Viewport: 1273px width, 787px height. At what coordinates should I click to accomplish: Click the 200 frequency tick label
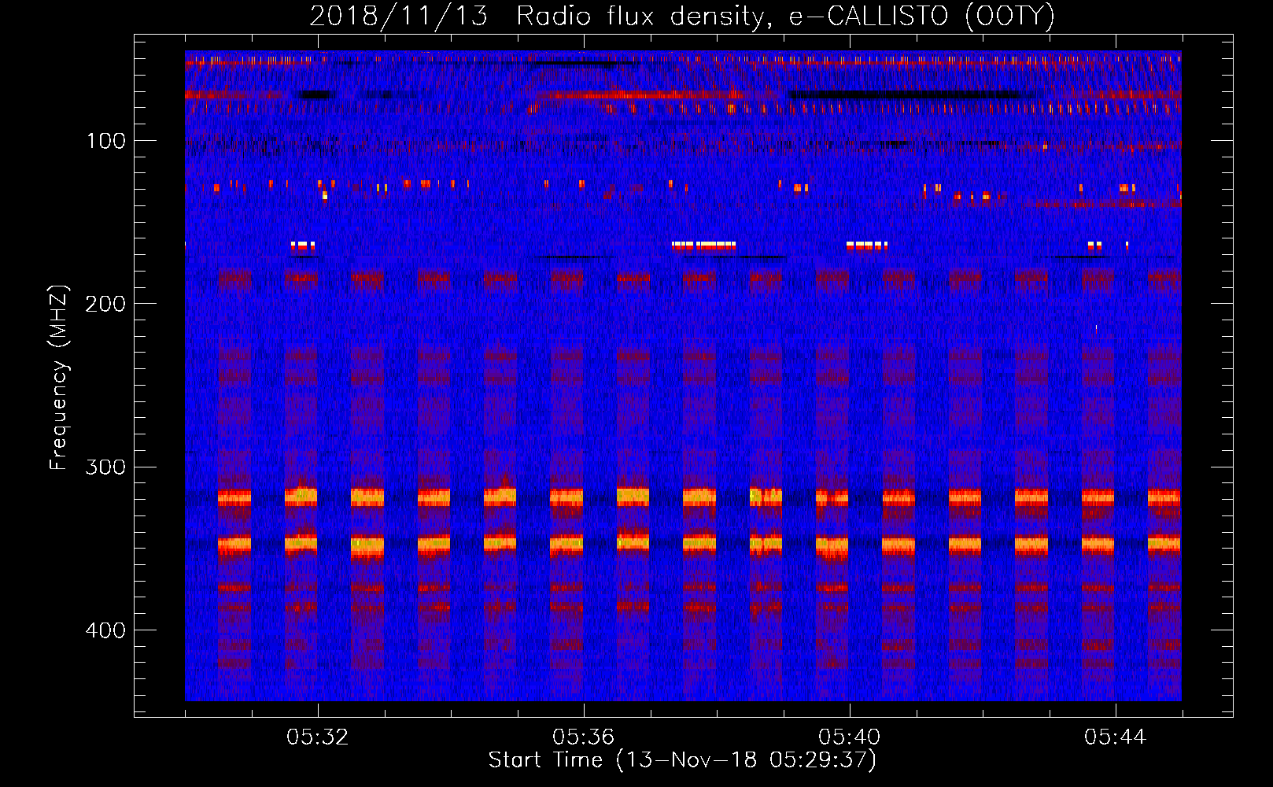(x=106, y=304)
